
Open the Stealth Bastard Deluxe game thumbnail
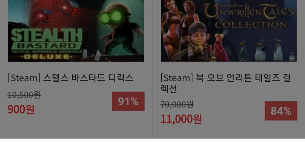76,31
